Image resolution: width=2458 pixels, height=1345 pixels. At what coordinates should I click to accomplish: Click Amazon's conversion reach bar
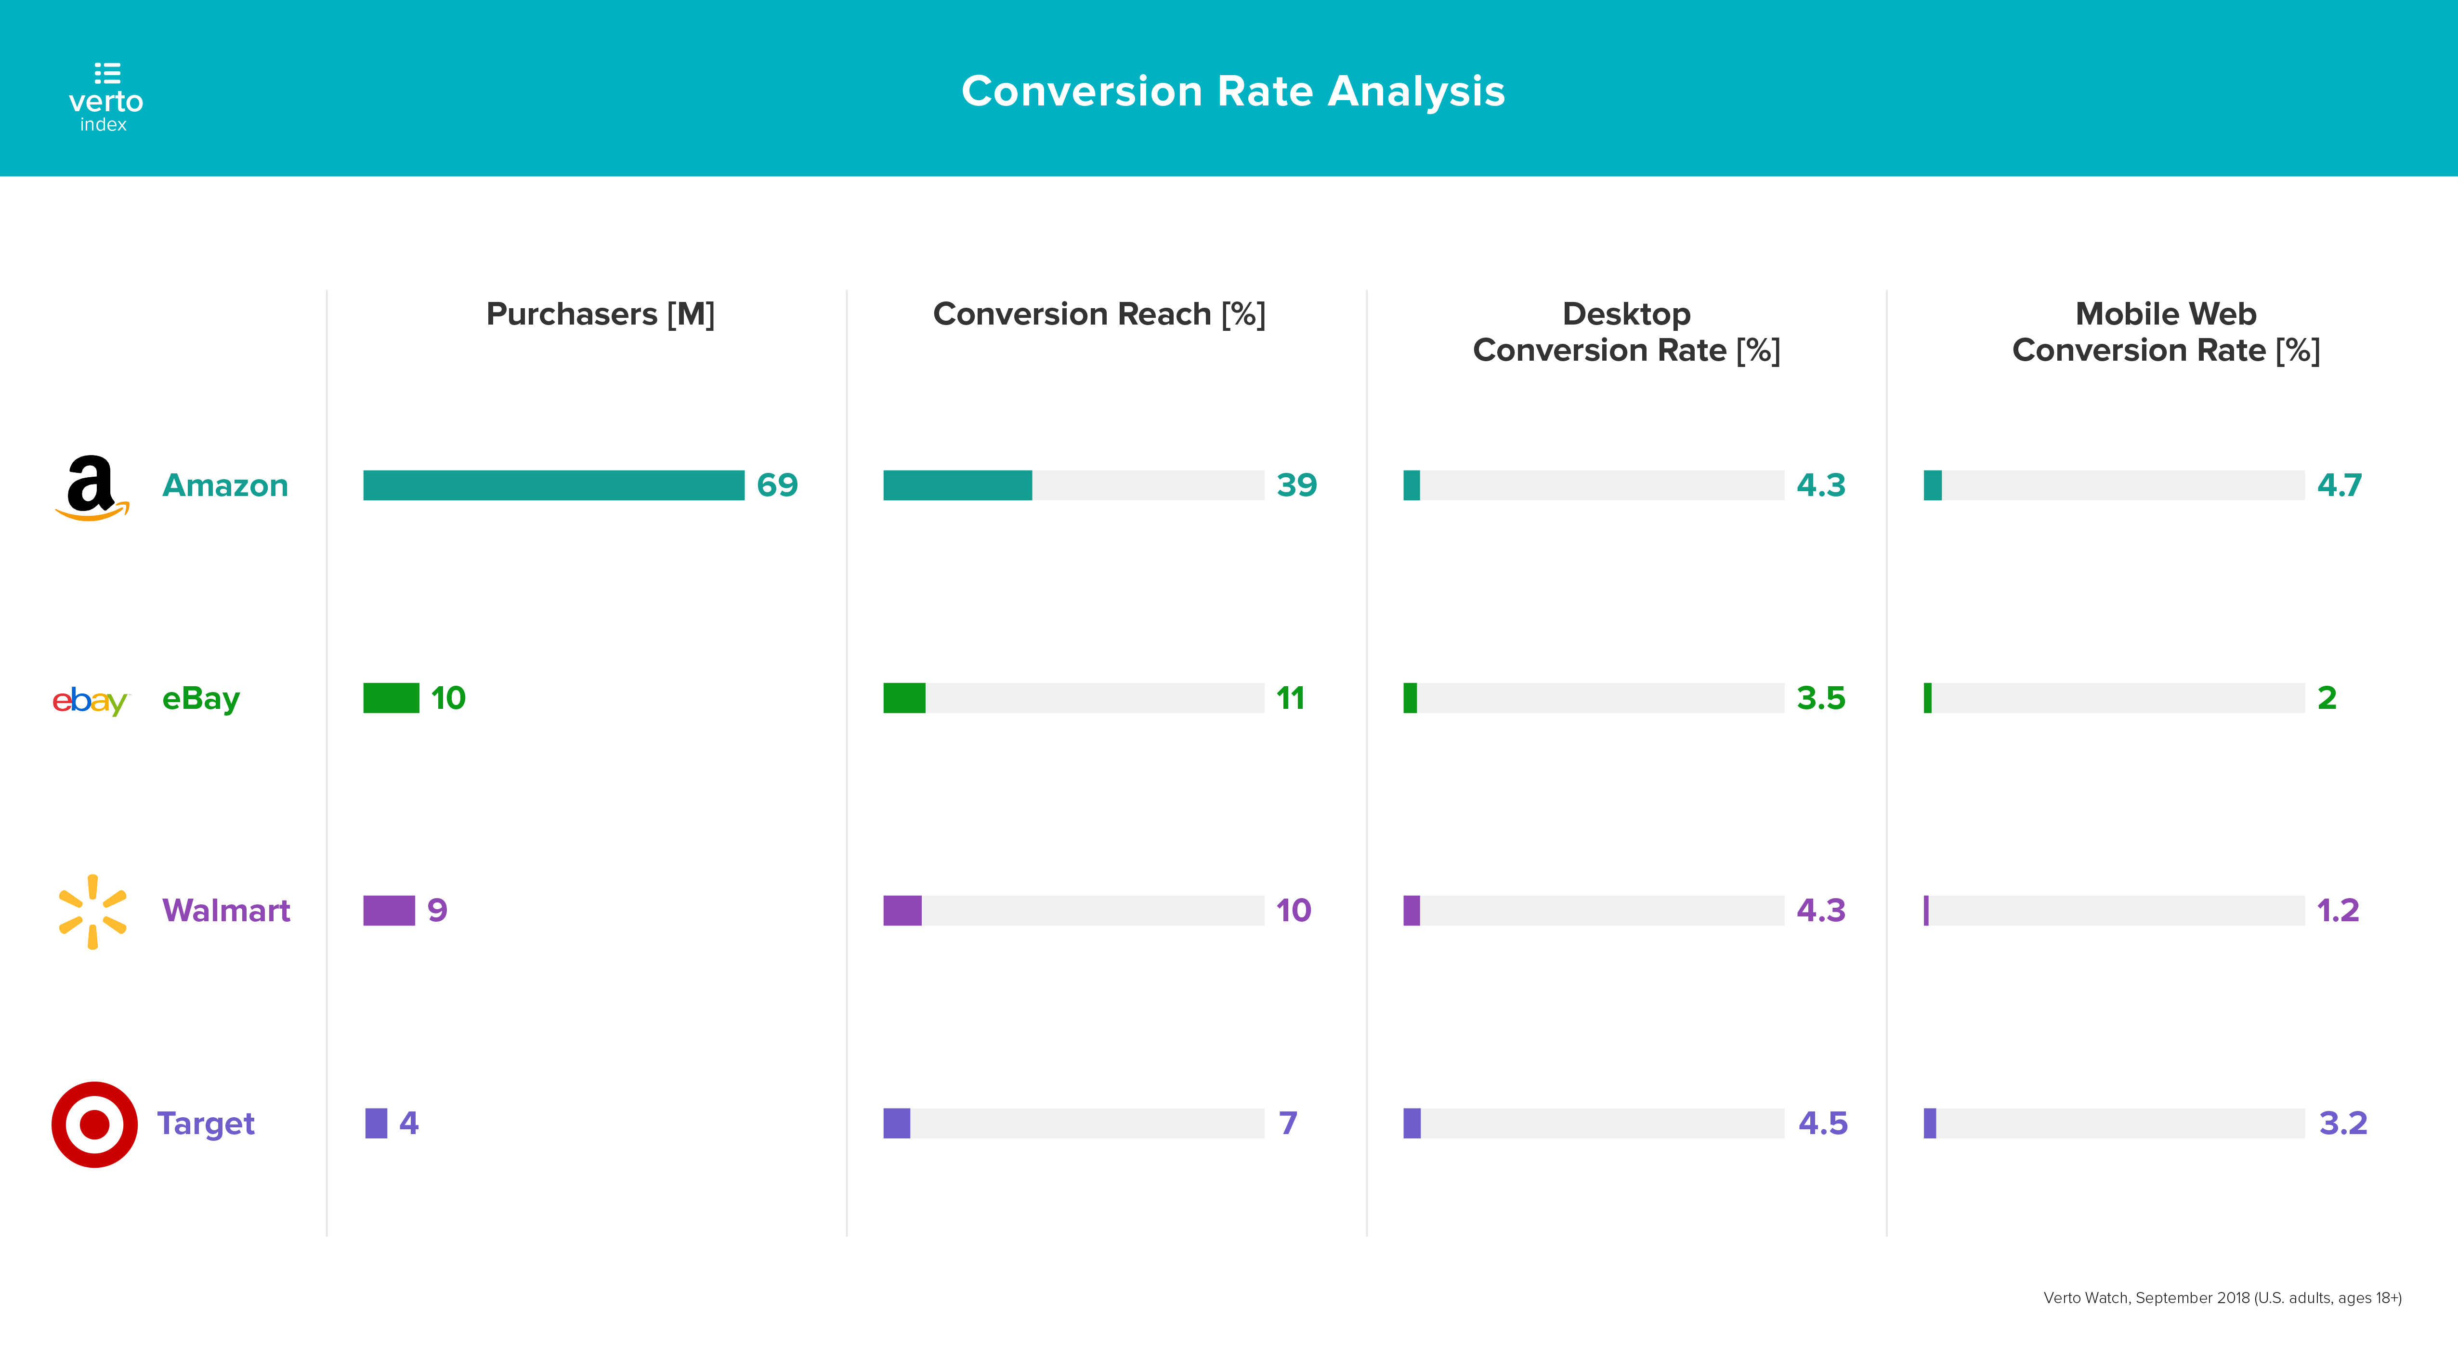tap(957, 485)
